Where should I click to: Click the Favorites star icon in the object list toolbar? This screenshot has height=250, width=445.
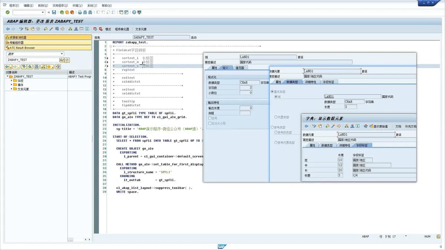coord(50,67)
